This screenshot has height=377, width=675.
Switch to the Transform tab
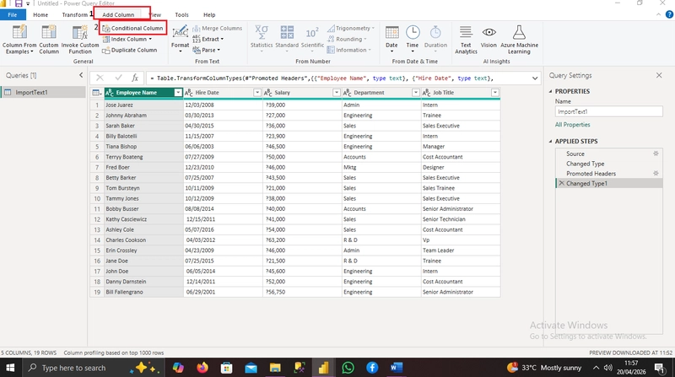(x=74, y=14)
